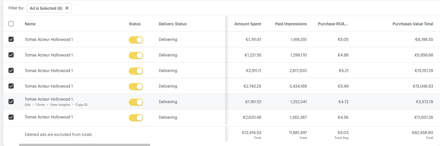Uncheck the ad row with €1,221.55 spent
The width and height of the screenshot is (440, 146).
click(11, 55)
